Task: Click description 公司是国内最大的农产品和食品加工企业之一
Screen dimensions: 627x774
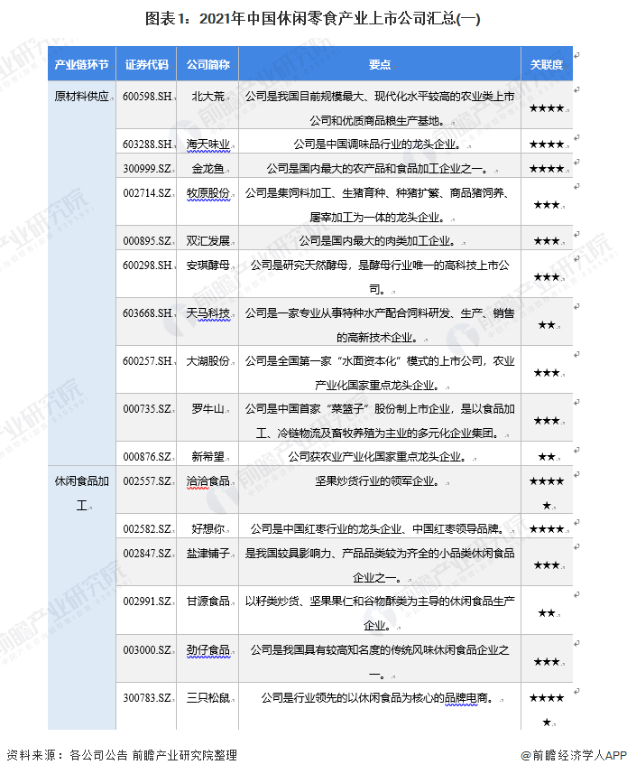Action: [x=379, y=168]
